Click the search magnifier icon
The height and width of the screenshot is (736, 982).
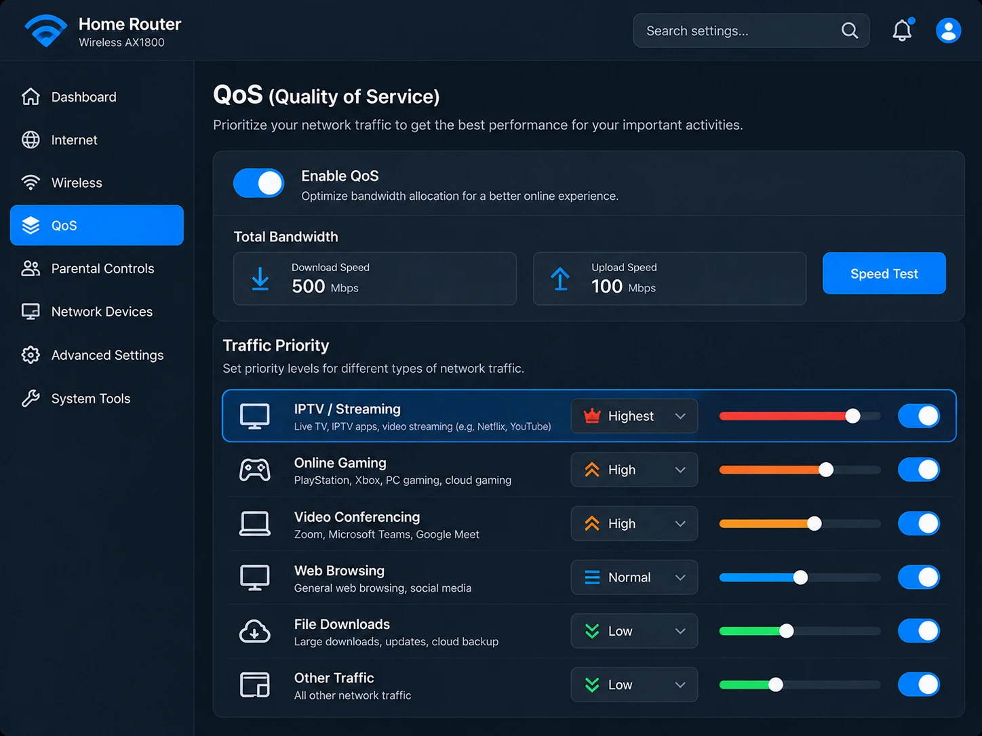pyautogui.click(x=849, y=30)
